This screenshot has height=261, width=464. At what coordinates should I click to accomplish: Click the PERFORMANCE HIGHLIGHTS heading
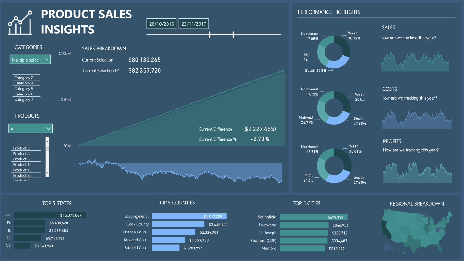click(x=329, y=12)
